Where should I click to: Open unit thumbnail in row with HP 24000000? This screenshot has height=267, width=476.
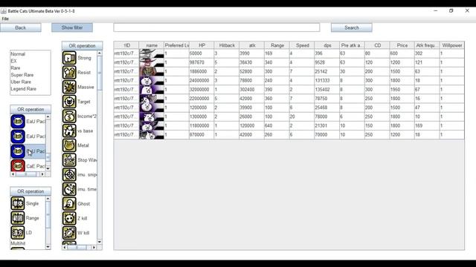[x=152, y=81]
